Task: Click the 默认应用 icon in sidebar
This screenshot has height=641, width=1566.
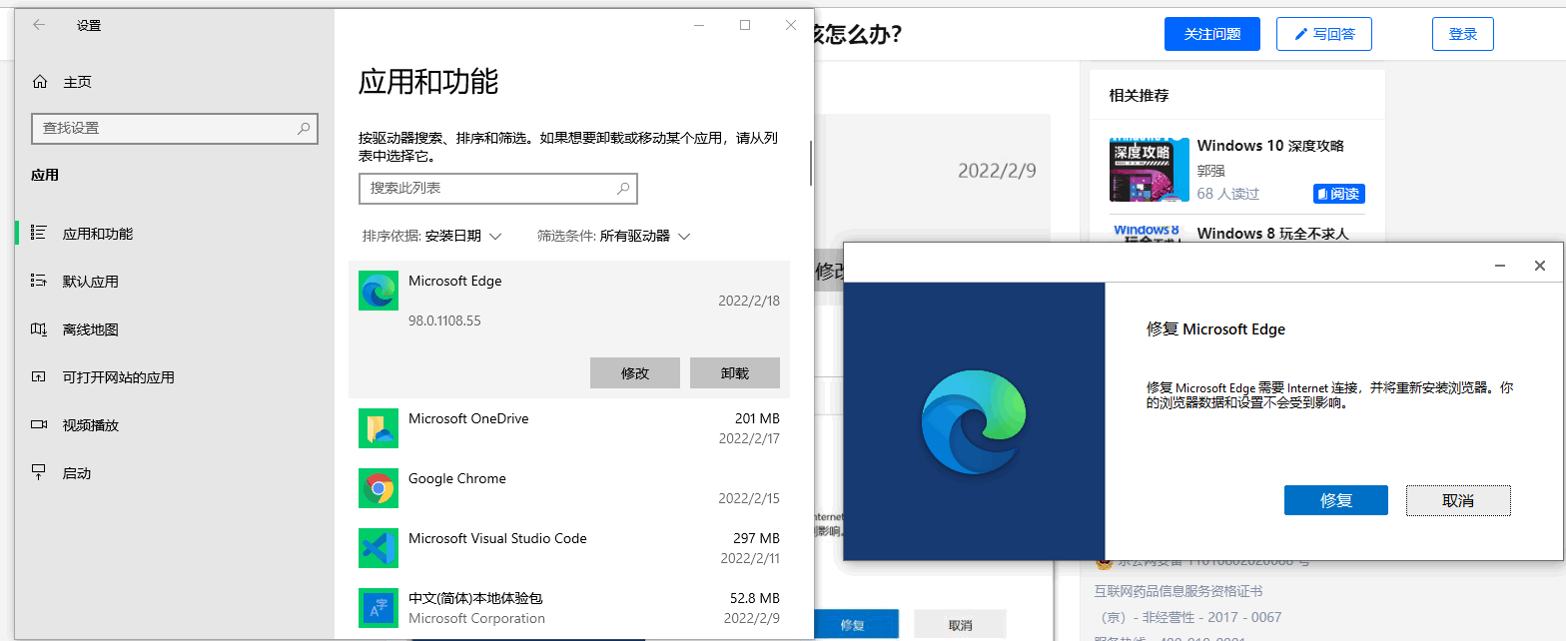Action: [x=39, y=281]
